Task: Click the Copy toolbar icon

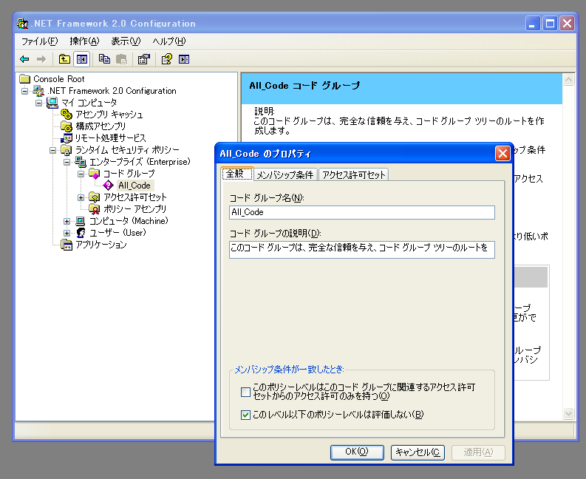Action: pyautogui.click(x=104, y=59)
